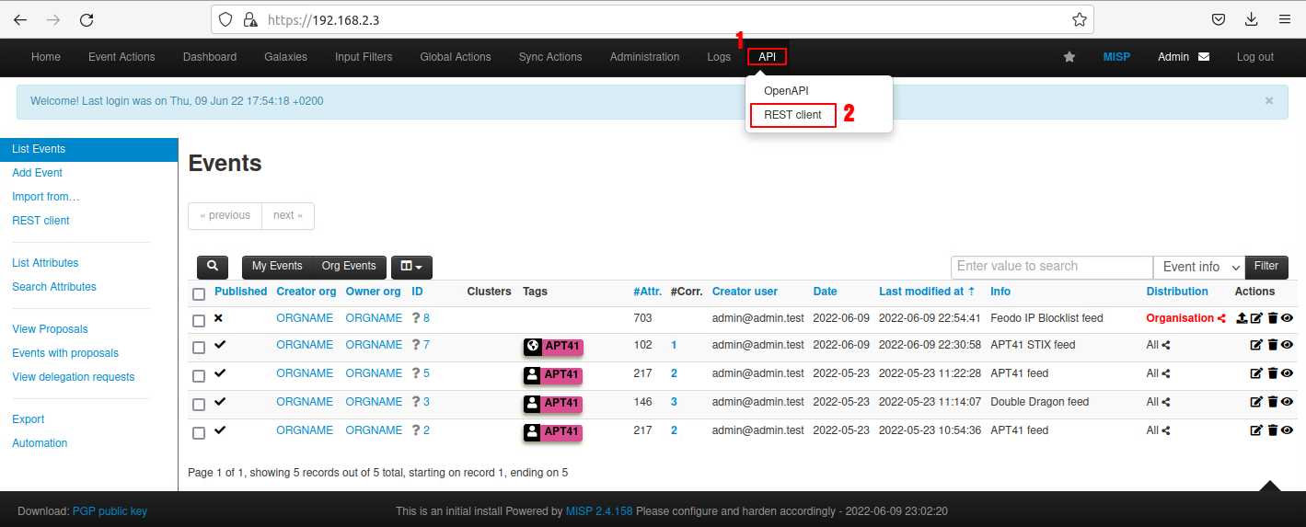The width and height of the screenshot is (1306, 527).
Task: Open the envelope messages icon beside Admin
Action: coord(1204,57)
